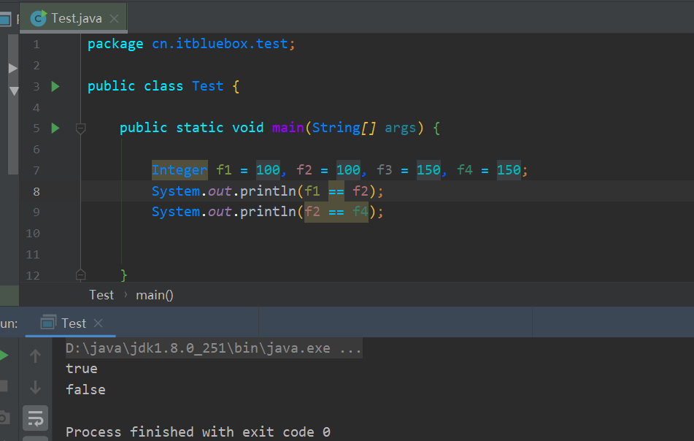The width and height of the screenshot is (694, 441).
Task: Rerun the Test program
Action: [4, 355]
